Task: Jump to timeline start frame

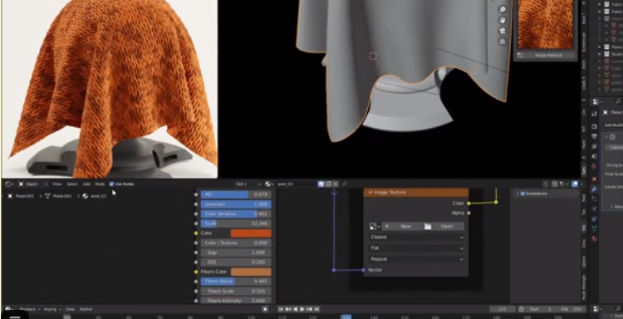Action: [x=281, y=309]
